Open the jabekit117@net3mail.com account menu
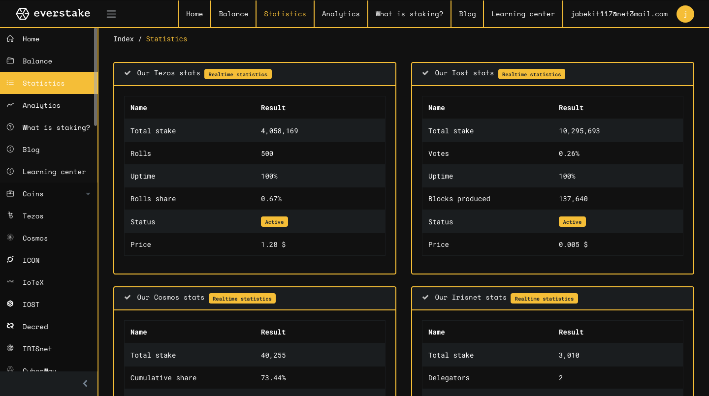709x396 pixels. click(x=619, y=14)
